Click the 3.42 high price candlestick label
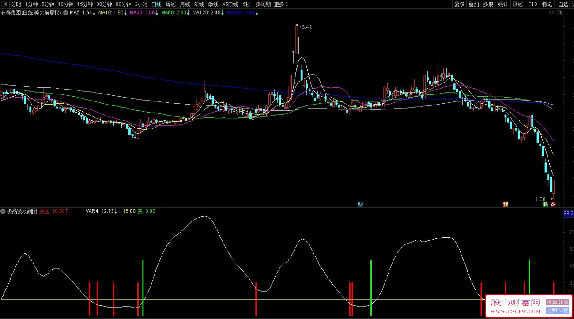This screenshot has width=574, height=319. (x=306, y=27)
